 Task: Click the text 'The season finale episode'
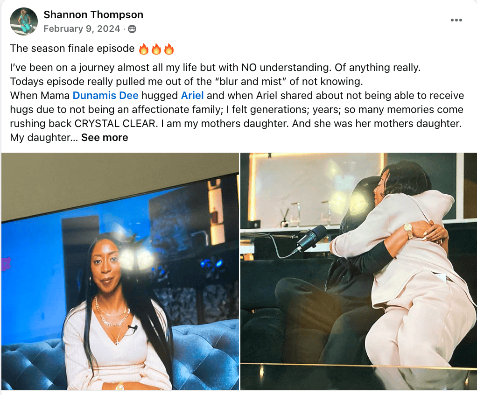(72, 49)
